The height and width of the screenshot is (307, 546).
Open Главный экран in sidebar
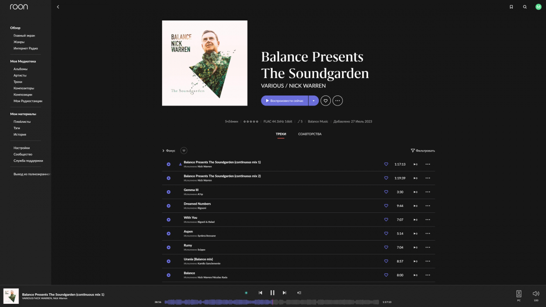[x=24, y=35]
